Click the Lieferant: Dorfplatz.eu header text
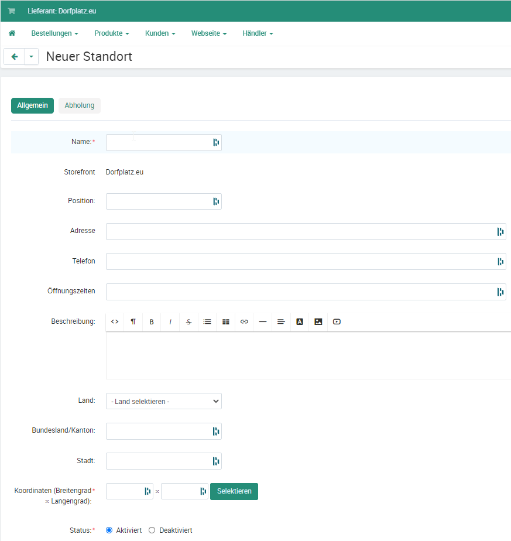This screenshot has height=541, width=511. click(62, 11)
